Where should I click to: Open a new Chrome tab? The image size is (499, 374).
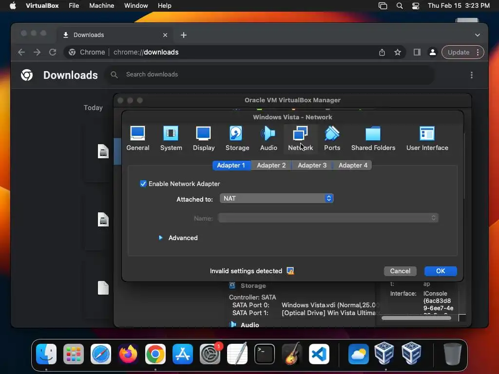pyautogui.click(x=184, y=35)
